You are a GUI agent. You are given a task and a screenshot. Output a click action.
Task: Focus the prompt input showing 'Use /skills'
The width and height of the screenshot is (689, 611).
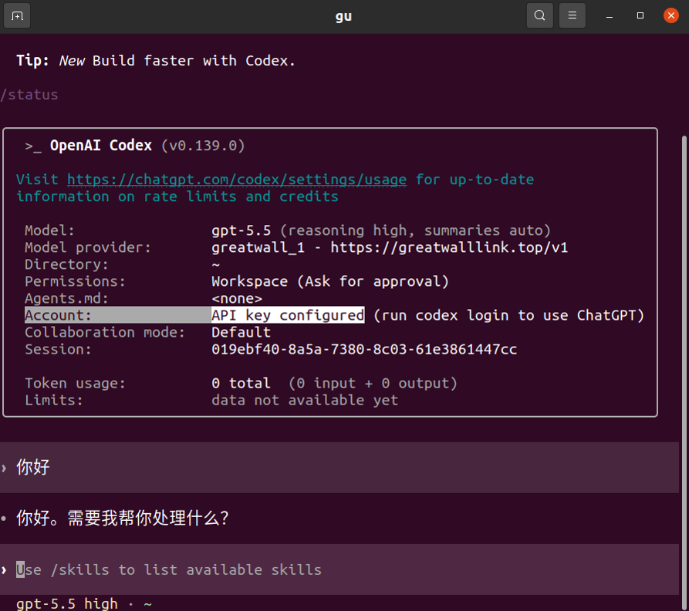tap(339, 569)
